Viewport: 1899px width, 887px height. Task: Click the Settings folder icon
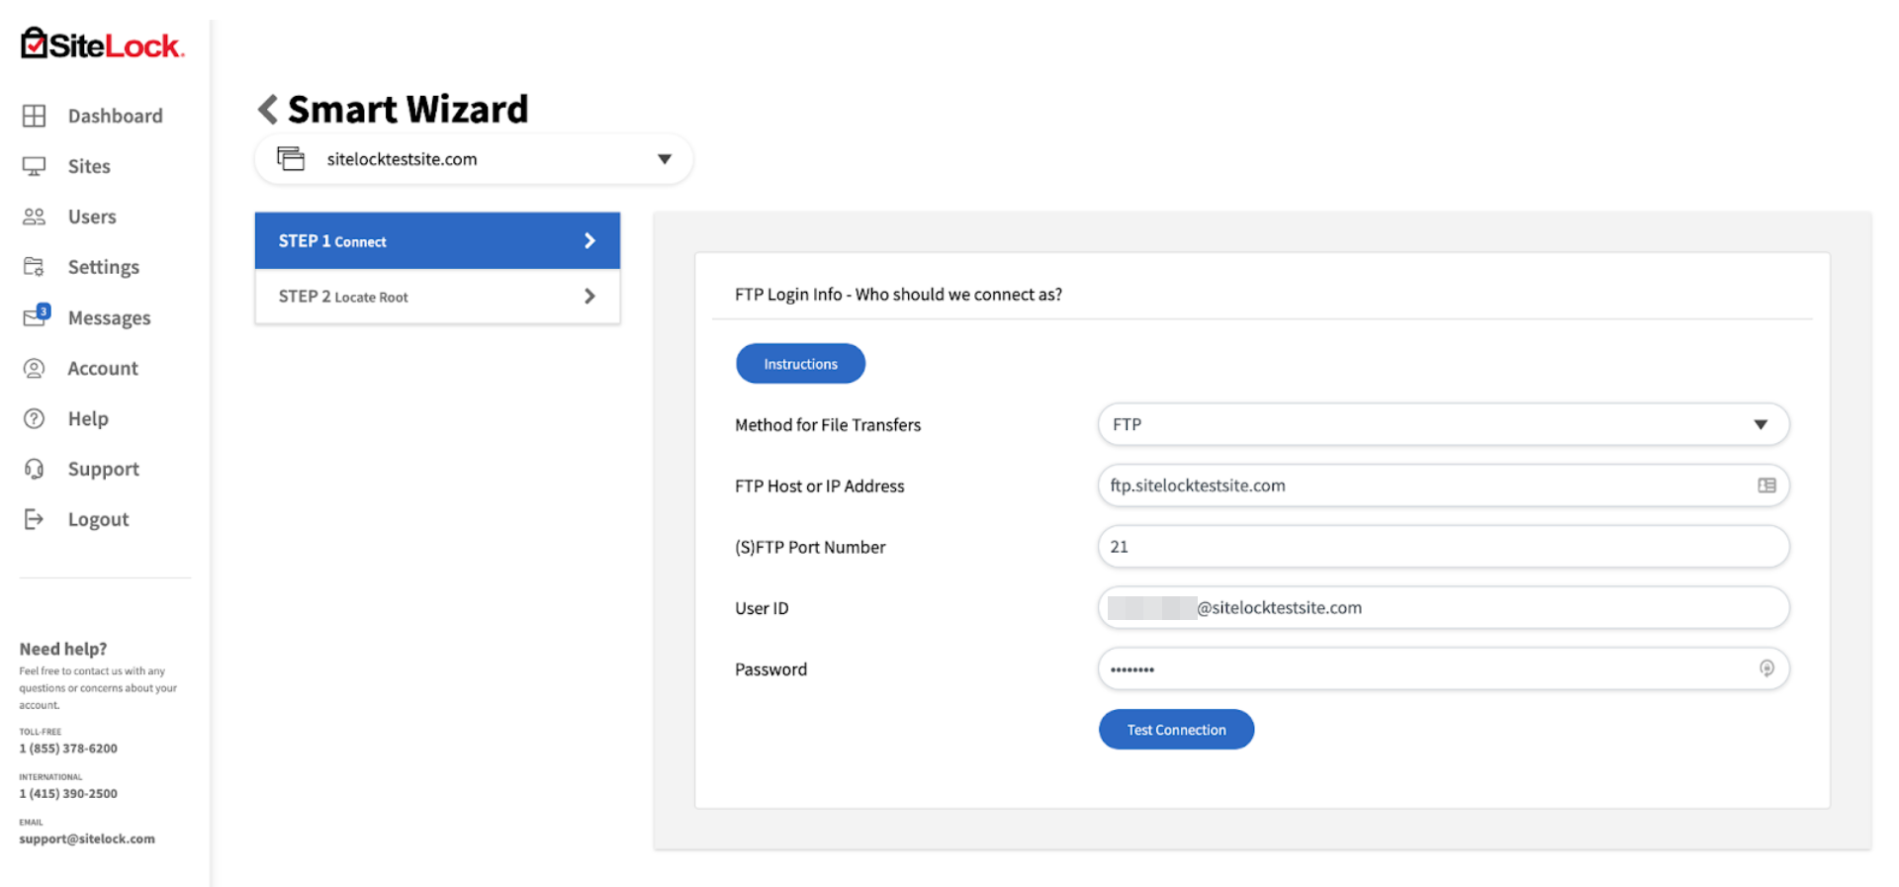pyautogui.click(x=34, y=267)
